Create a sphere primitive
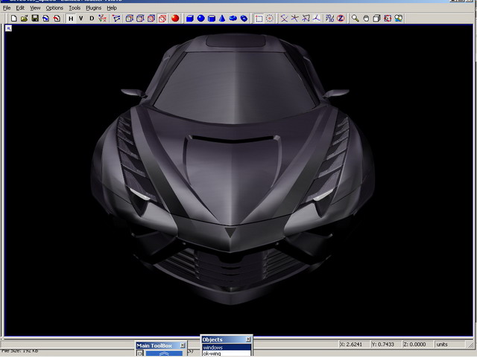Image resolution: width=477 pixels, height=357 pixels. pyautogui.click(x=200, y=18)
